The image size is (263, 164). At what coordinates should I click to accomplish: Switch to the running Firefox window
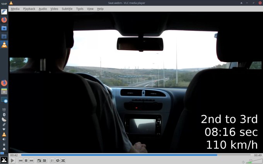tap(4, 83)
